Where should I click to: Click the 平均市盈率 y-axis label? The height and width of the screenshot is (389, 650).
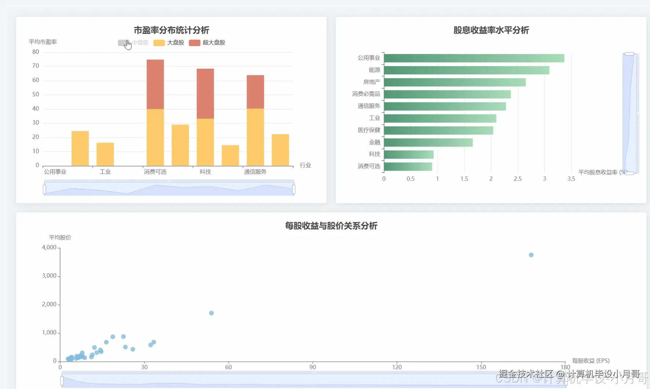click(x=43, y=42)
